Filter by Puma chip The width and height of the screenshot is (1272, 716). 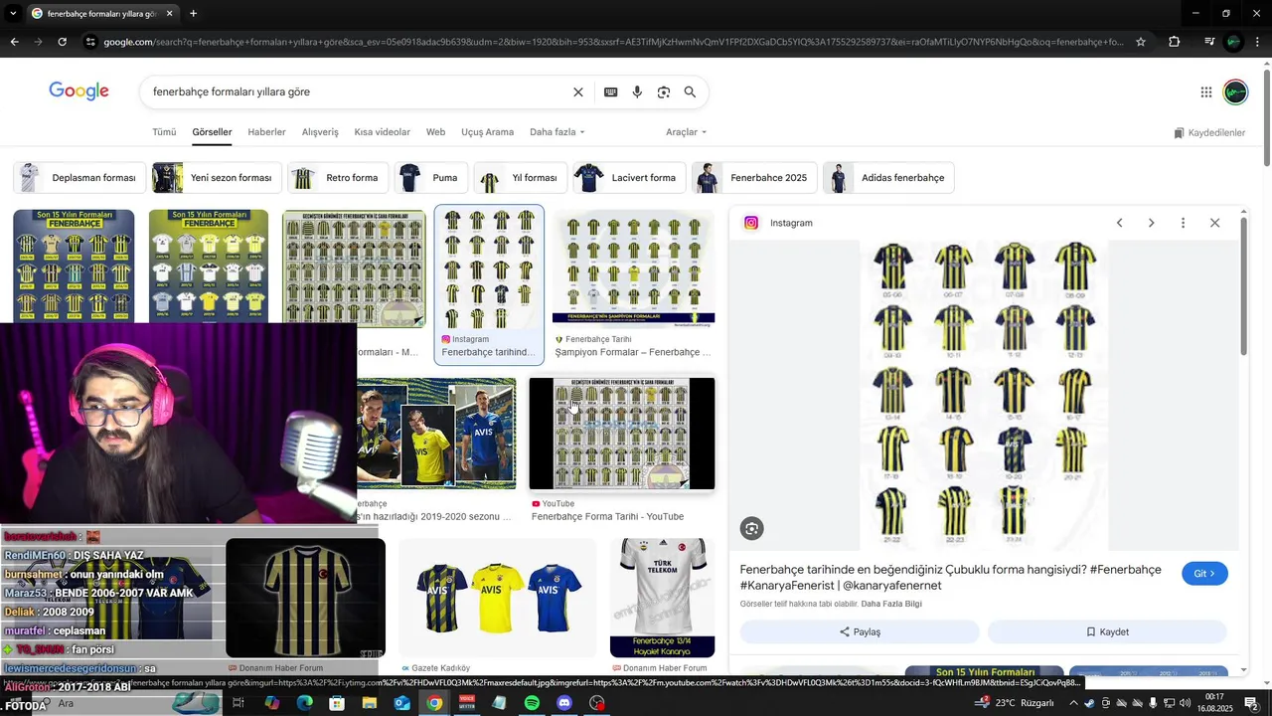point(431,178)
